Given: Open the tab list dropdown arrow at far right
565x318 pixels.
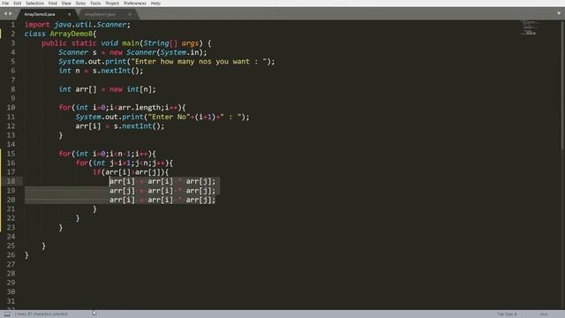Looking at the screenshot, I should 559,13.
